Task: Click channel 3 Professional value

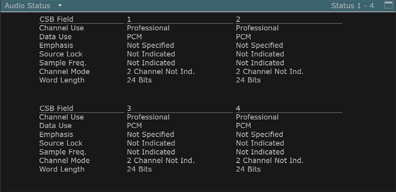Action: (x=148, y=117)
